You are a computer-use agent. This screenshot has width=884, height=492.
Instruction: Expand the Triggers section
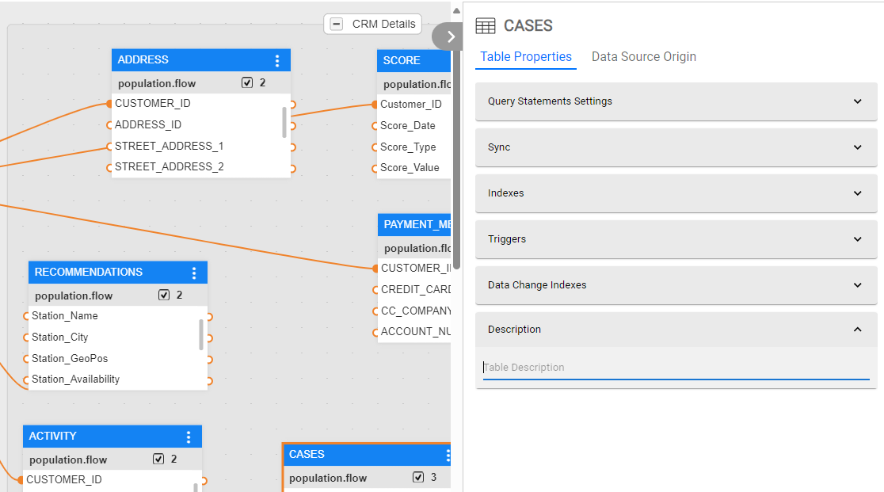(x=676, y=239)
